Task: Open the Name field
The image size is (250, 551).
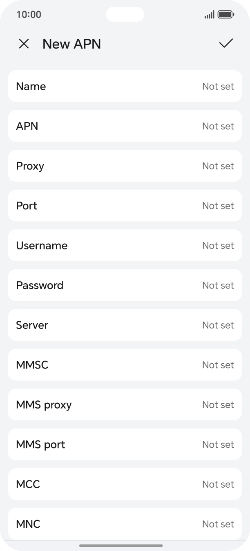Action: pos(125,86)
